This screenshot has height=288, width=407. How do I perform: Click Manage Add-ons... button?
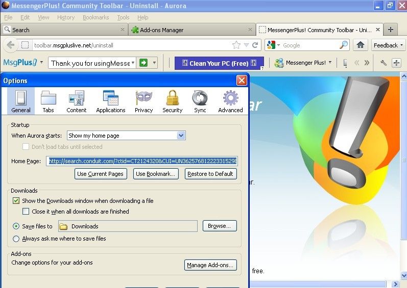[x=210, y=265]
